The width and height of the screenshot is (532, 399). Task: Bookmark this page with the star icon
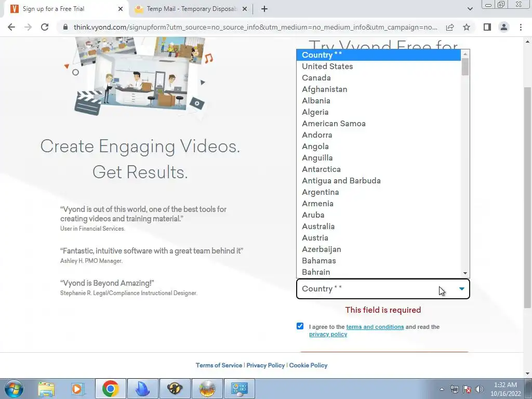(x=467, y=27)
